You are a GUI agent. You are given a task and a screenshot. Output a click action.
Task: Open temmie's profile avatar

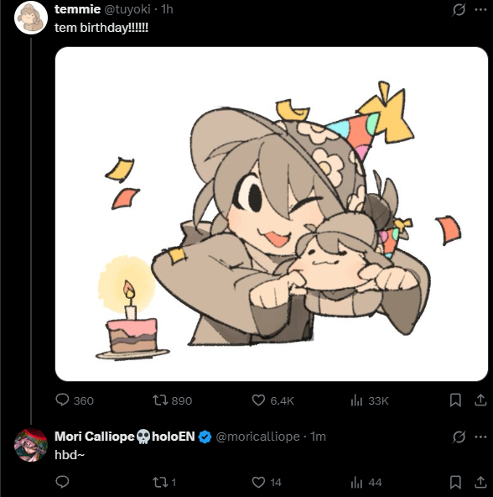tap(31, 18)
